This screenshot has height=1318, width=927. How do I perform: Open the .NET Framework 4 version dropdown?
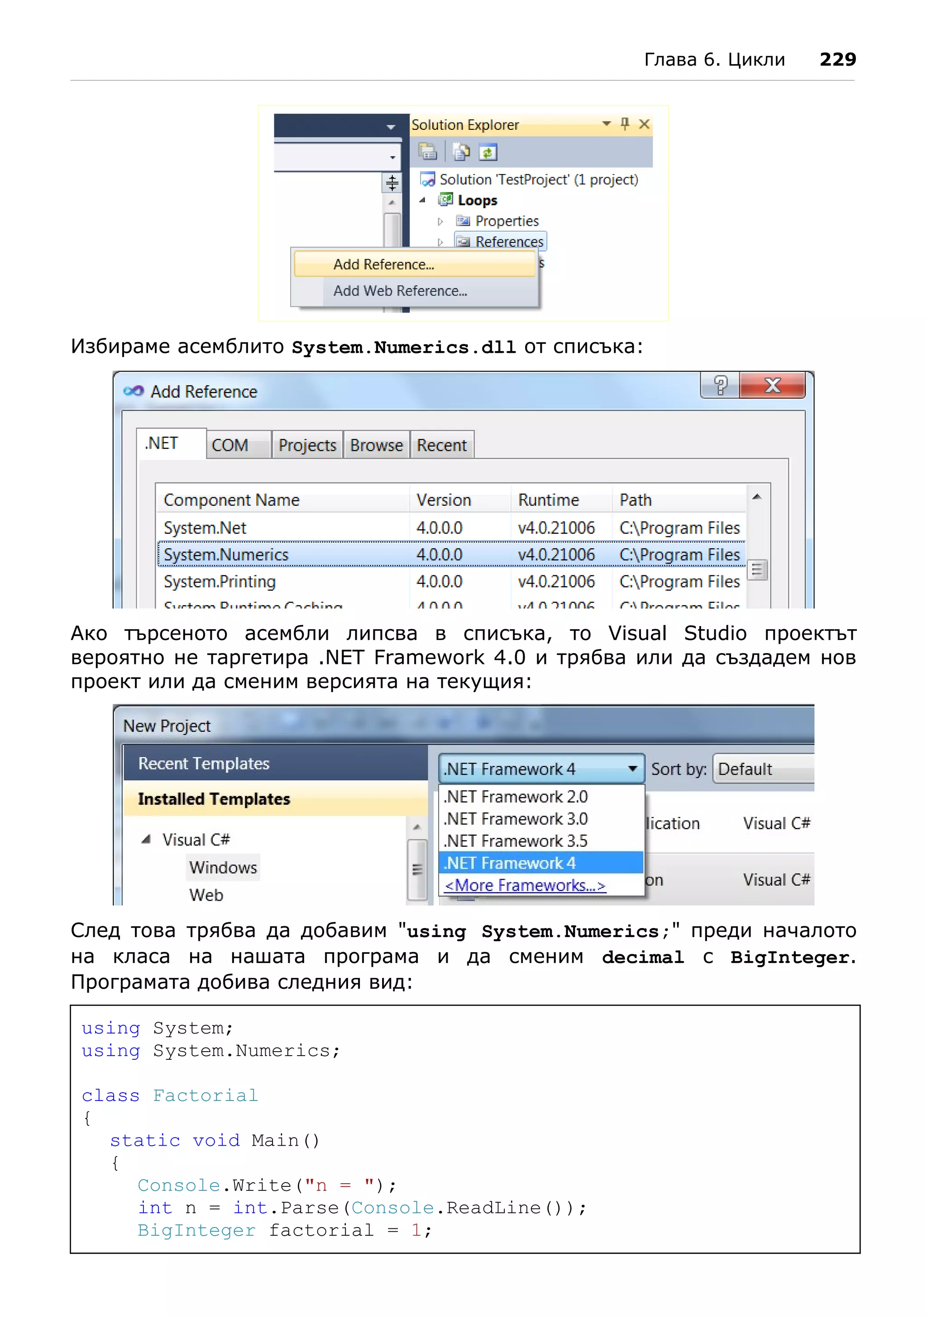tap(542, 768)
